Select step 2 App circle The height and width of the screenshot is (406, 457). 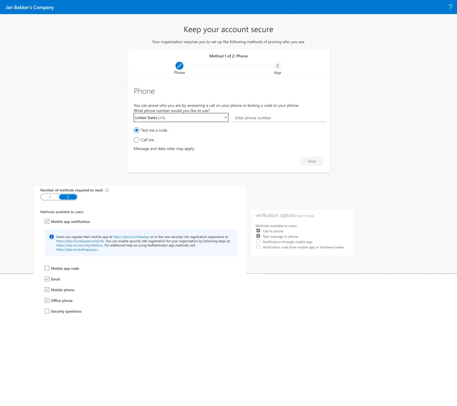(277, 66)
